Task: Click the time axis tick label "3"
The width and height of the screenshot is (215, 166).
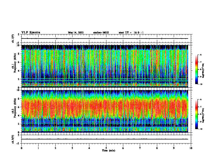Action: (72, 148)
